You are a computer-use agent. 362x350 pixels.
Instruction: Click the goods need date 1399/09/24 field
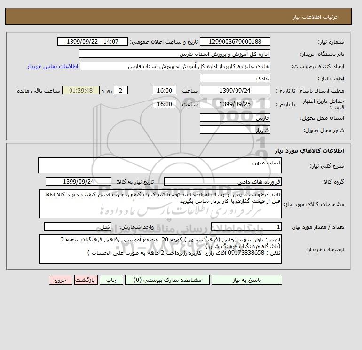coord(79,181)
